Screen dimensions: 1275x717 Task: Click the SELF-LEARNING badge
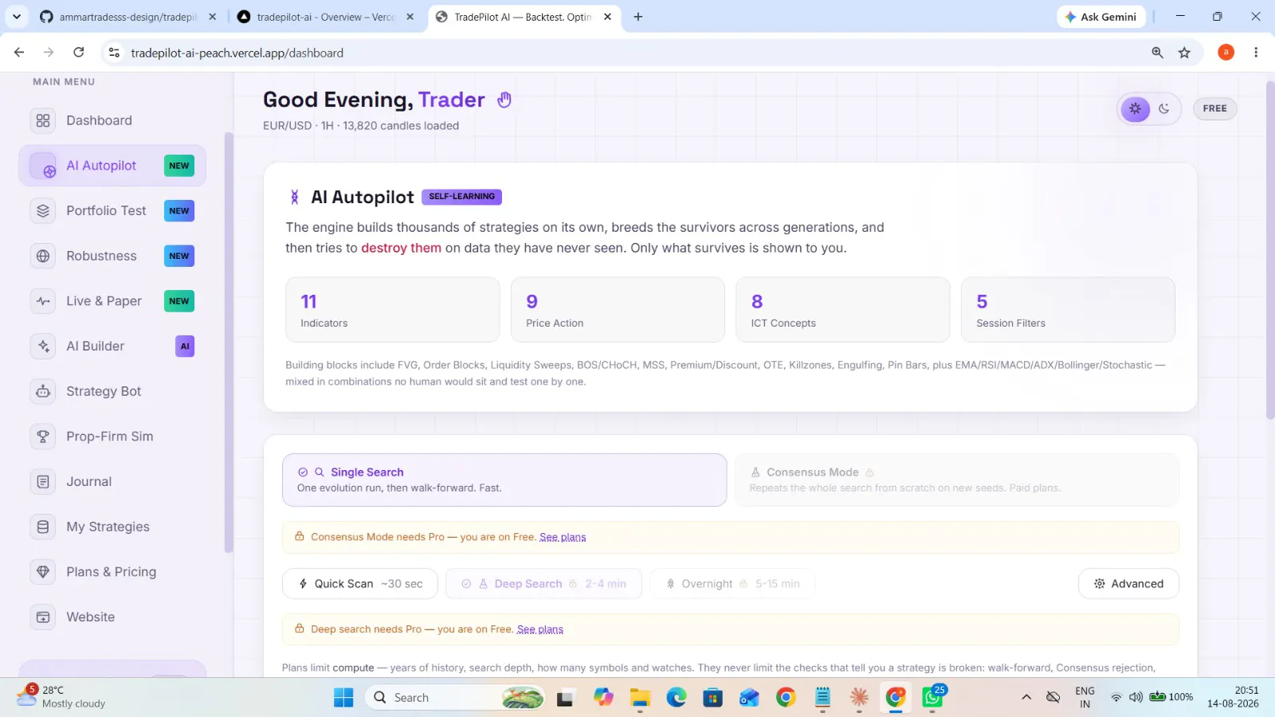point(461,197)
